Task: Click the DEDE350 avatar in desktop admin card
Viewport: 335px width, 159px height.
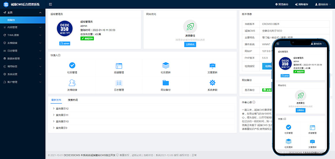Action: pyautogui.click(x=65, y=28)
